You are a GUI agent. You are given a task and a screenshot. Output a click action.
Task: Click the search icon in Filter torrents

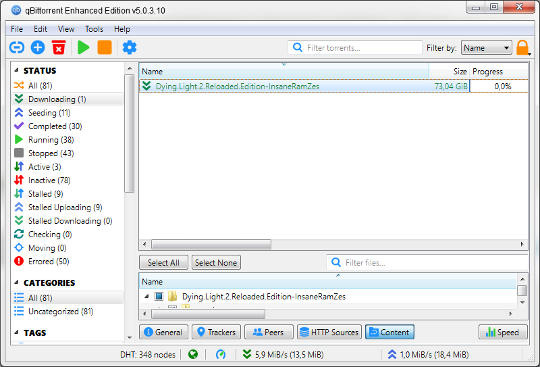click(298, 47)
